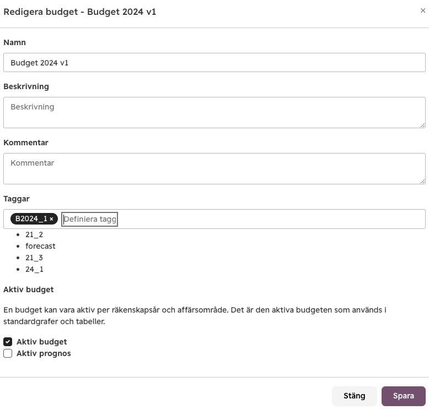Enable the Aktiv prognos checkbox
Image resolution: width=429 pixels, height=410 pixels.
tap(8, 353)
